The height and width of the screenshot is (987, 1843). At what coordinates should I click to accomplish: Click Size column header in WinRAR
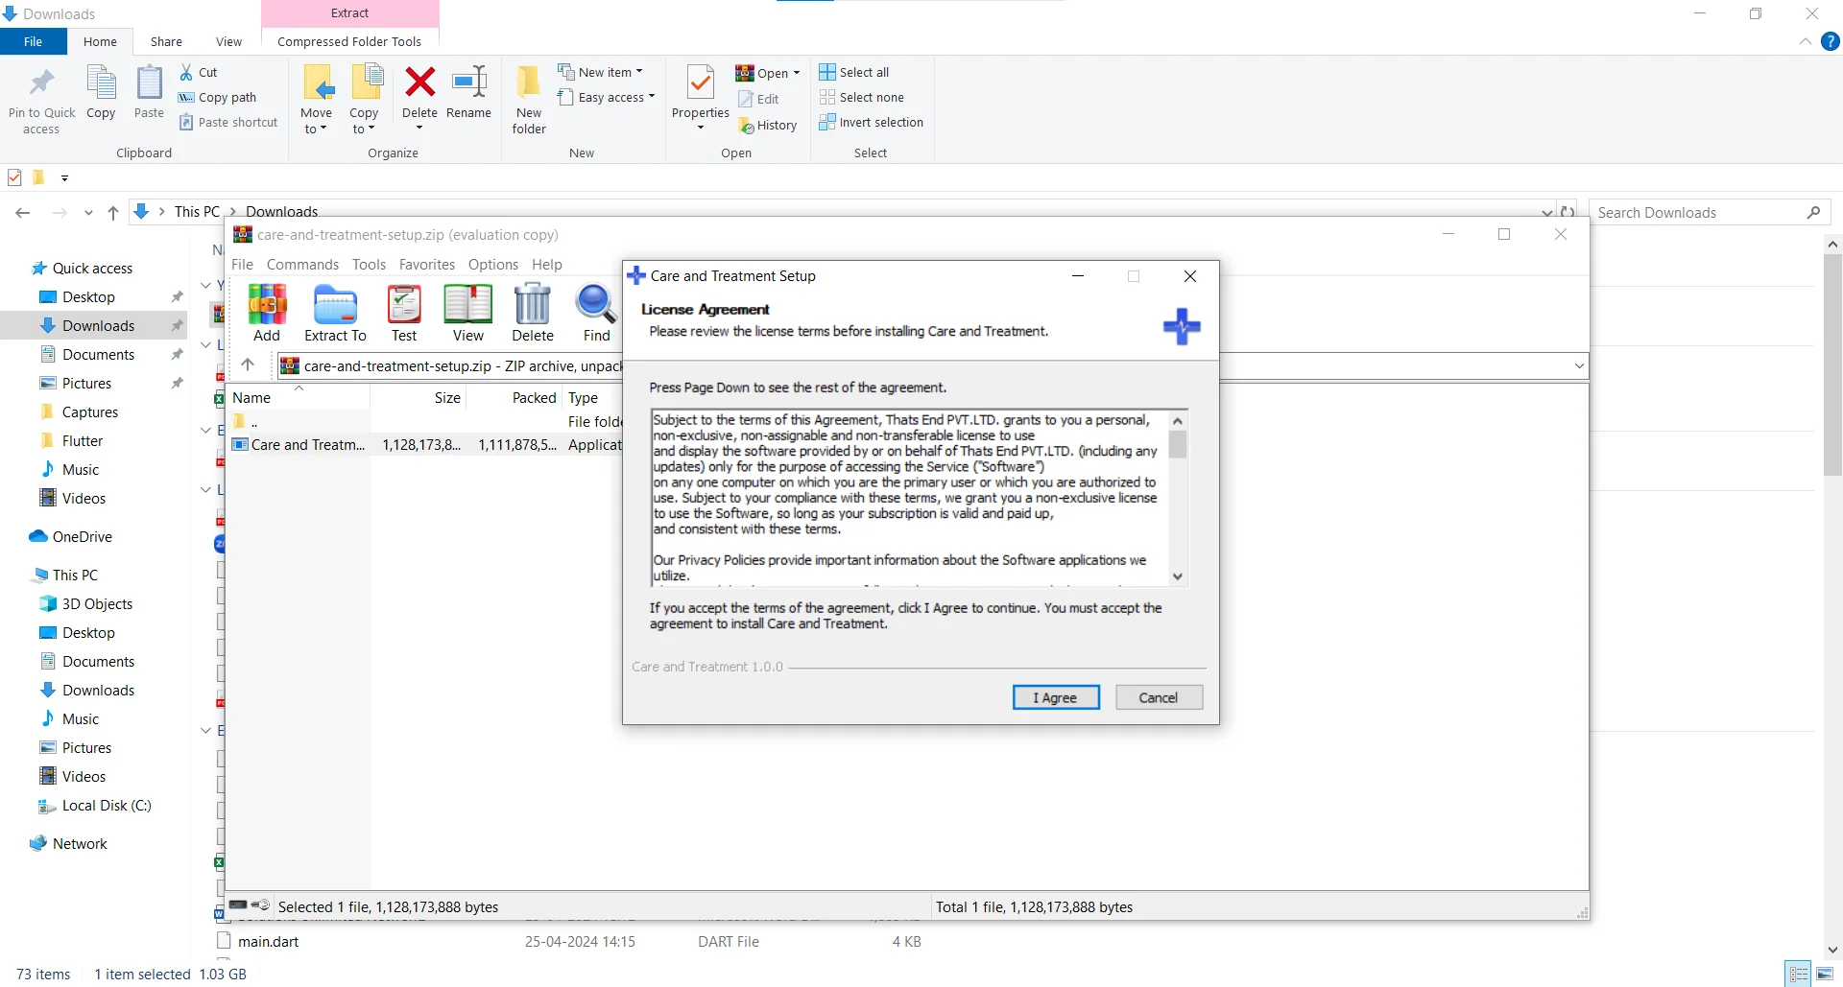[x=419, y=397]
